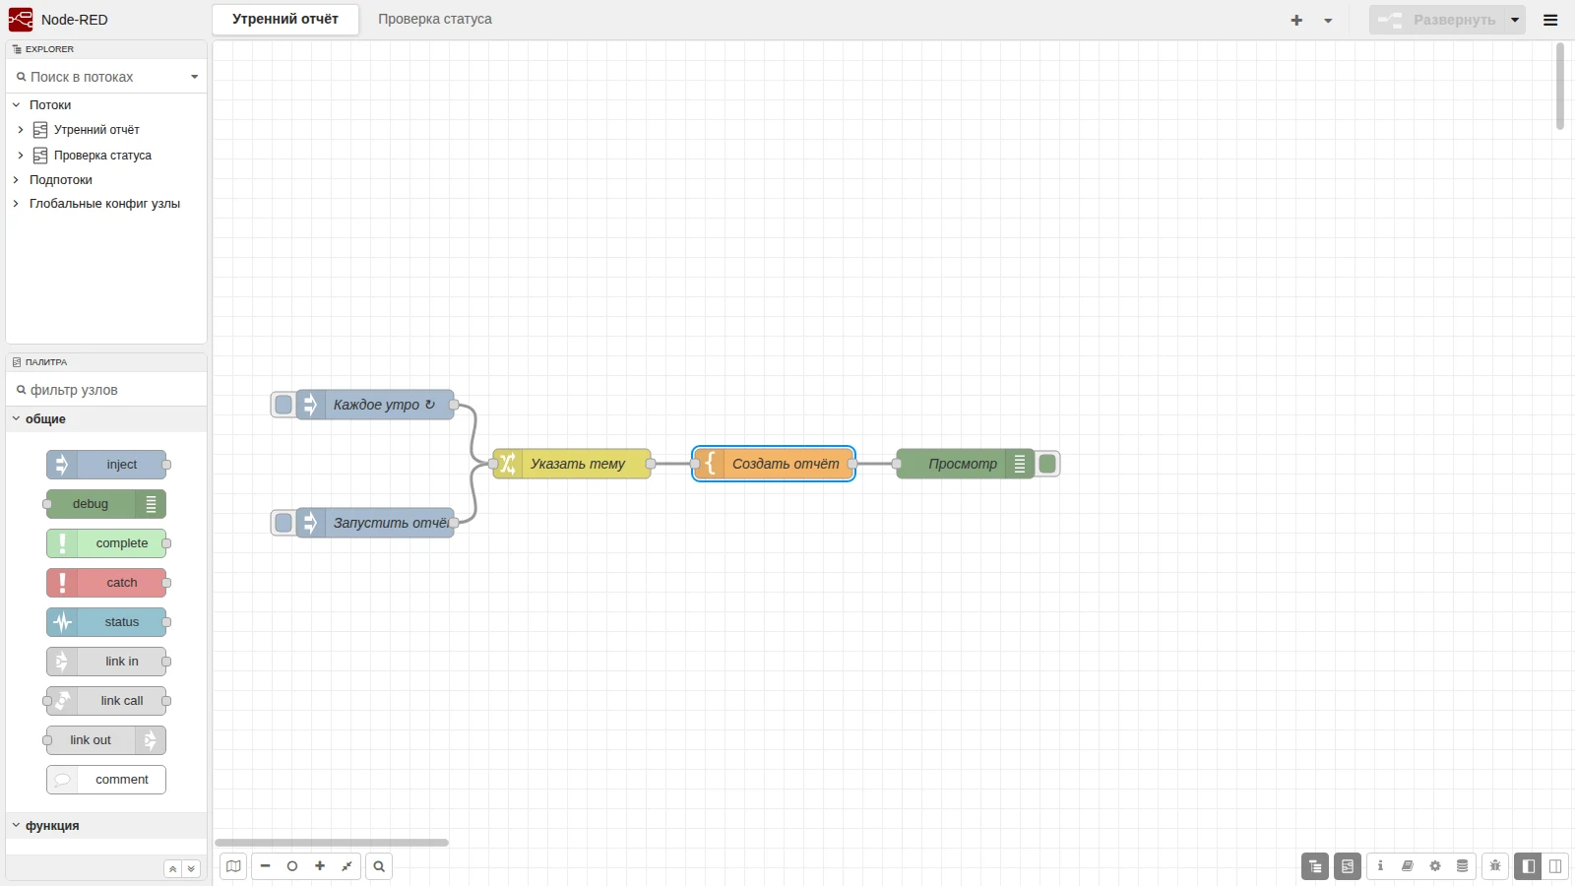Open the configuration nodes gear tab
Image resolution: width=1575 pixels, height=886 pixels.
click(1435, 866)
